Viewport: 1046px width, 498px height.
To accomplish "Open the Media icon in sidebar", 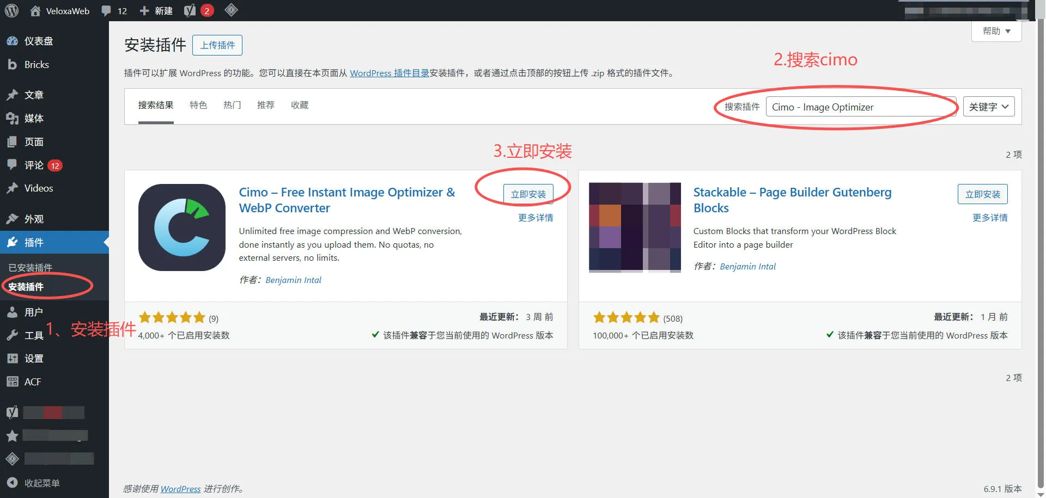I will [x=12, y=119].
